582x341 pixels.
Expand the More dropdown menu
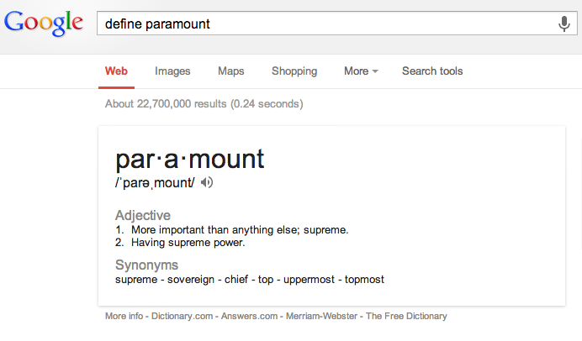coord(361,71)
